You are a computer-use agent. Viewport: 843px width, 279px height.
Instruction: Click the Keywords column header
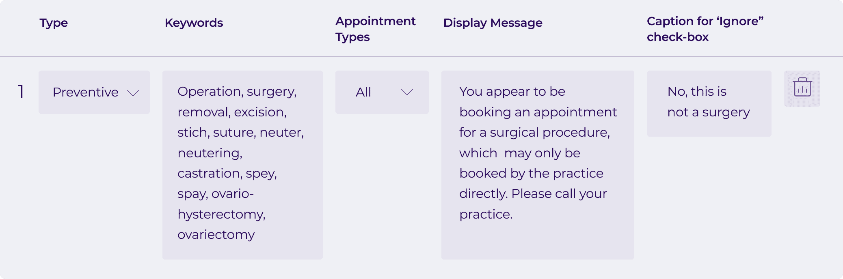click(194, 23)
